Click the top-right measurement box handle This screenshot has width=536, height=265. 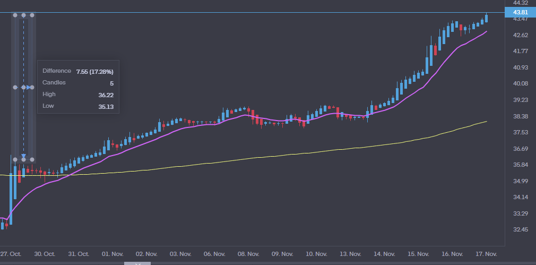[32, 15]
